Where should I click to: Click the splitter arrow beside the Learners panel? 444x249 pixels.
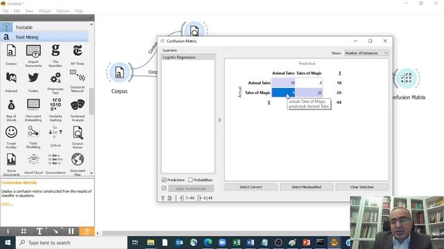pos(220,120)
